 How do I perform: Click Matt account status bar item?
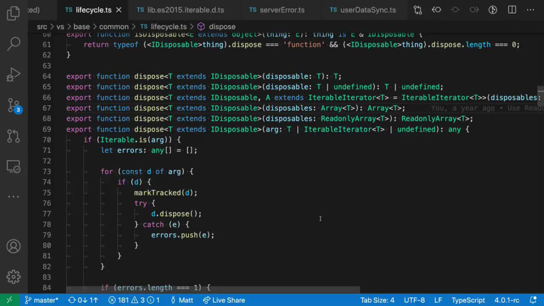(x=182, y=300)
